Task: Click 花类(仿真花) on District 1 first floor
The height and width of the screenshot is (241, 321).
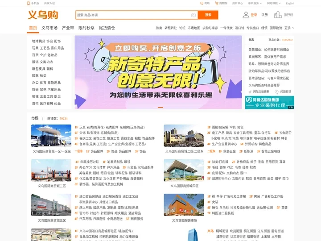Action: [95, 127]
